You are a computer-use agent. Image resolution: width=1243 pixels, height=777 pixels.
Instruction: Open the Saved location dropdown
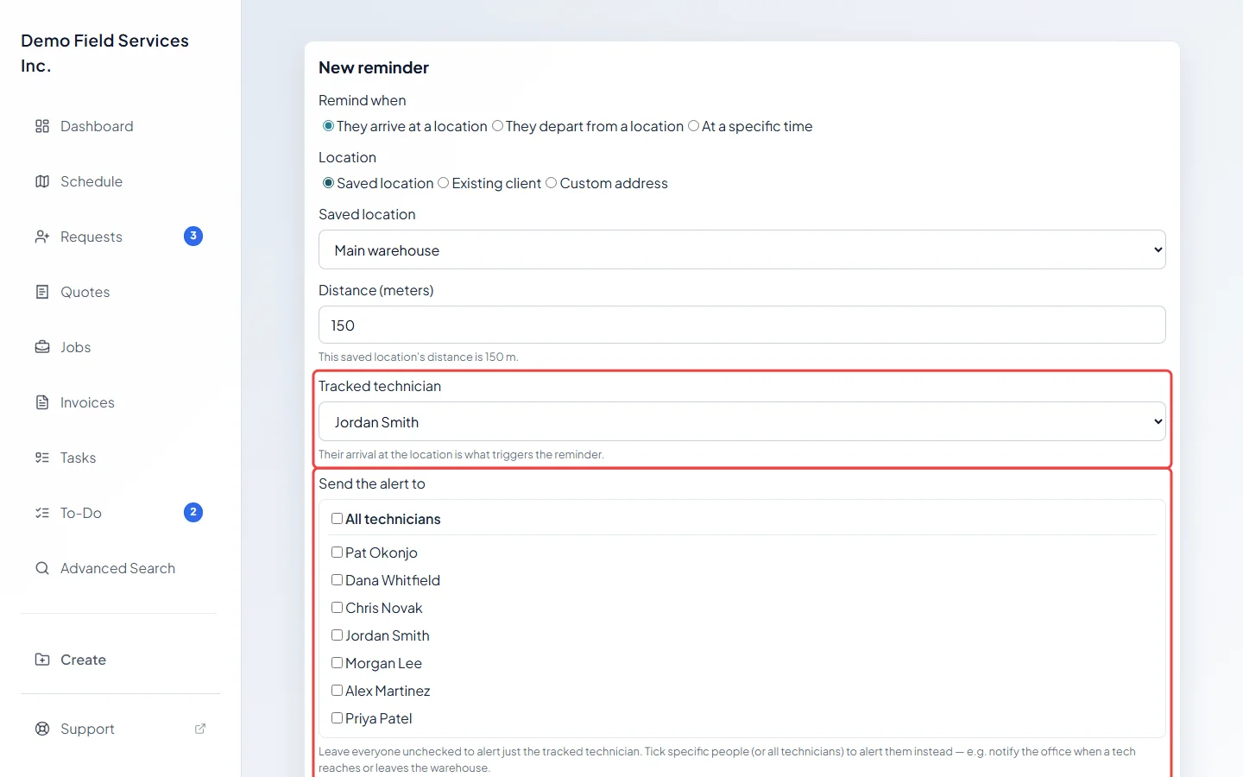(742, 250)
